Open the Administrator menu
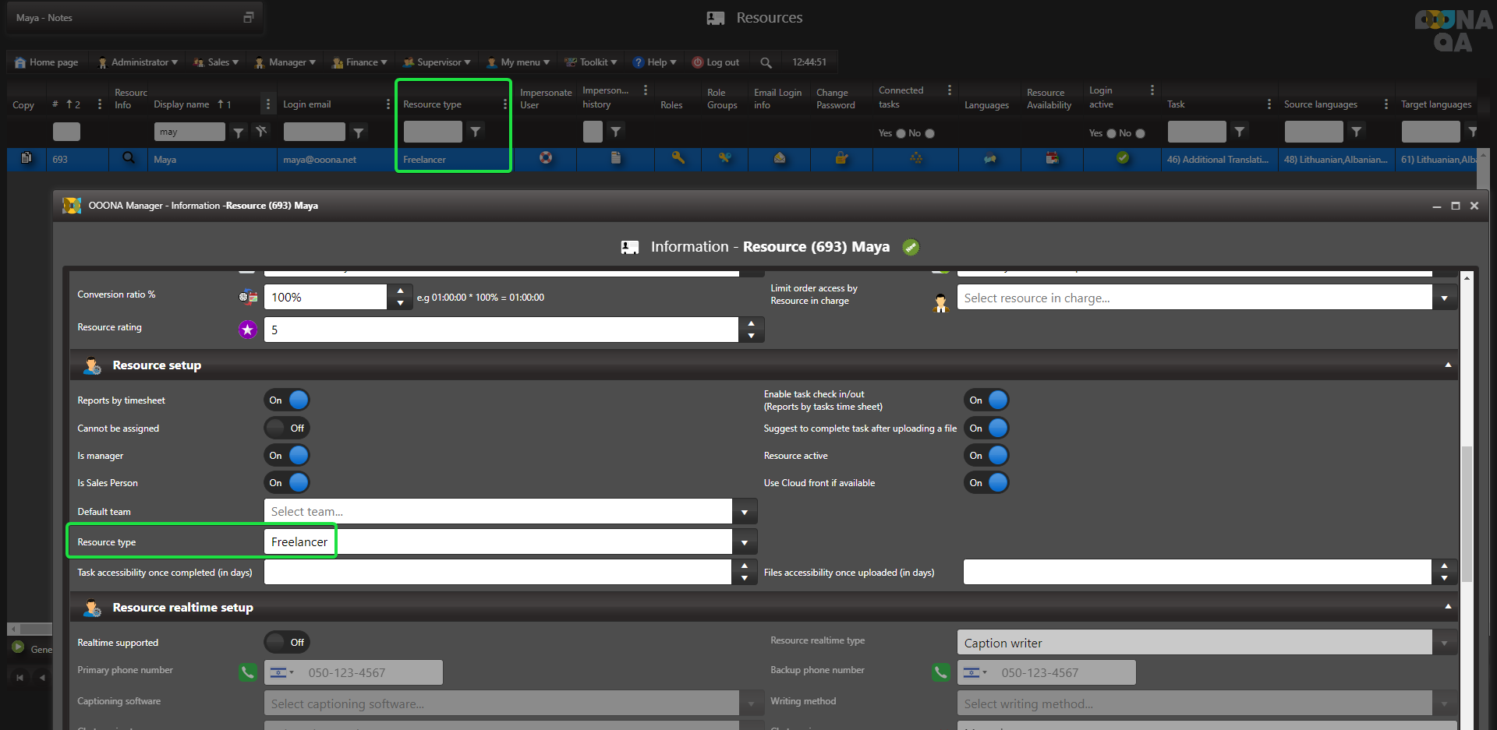 pyautogui.click(x=139, y=62)
